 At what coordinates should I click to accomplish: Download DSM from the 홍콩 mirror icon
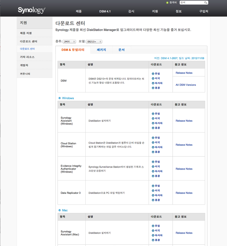(153, 88)
